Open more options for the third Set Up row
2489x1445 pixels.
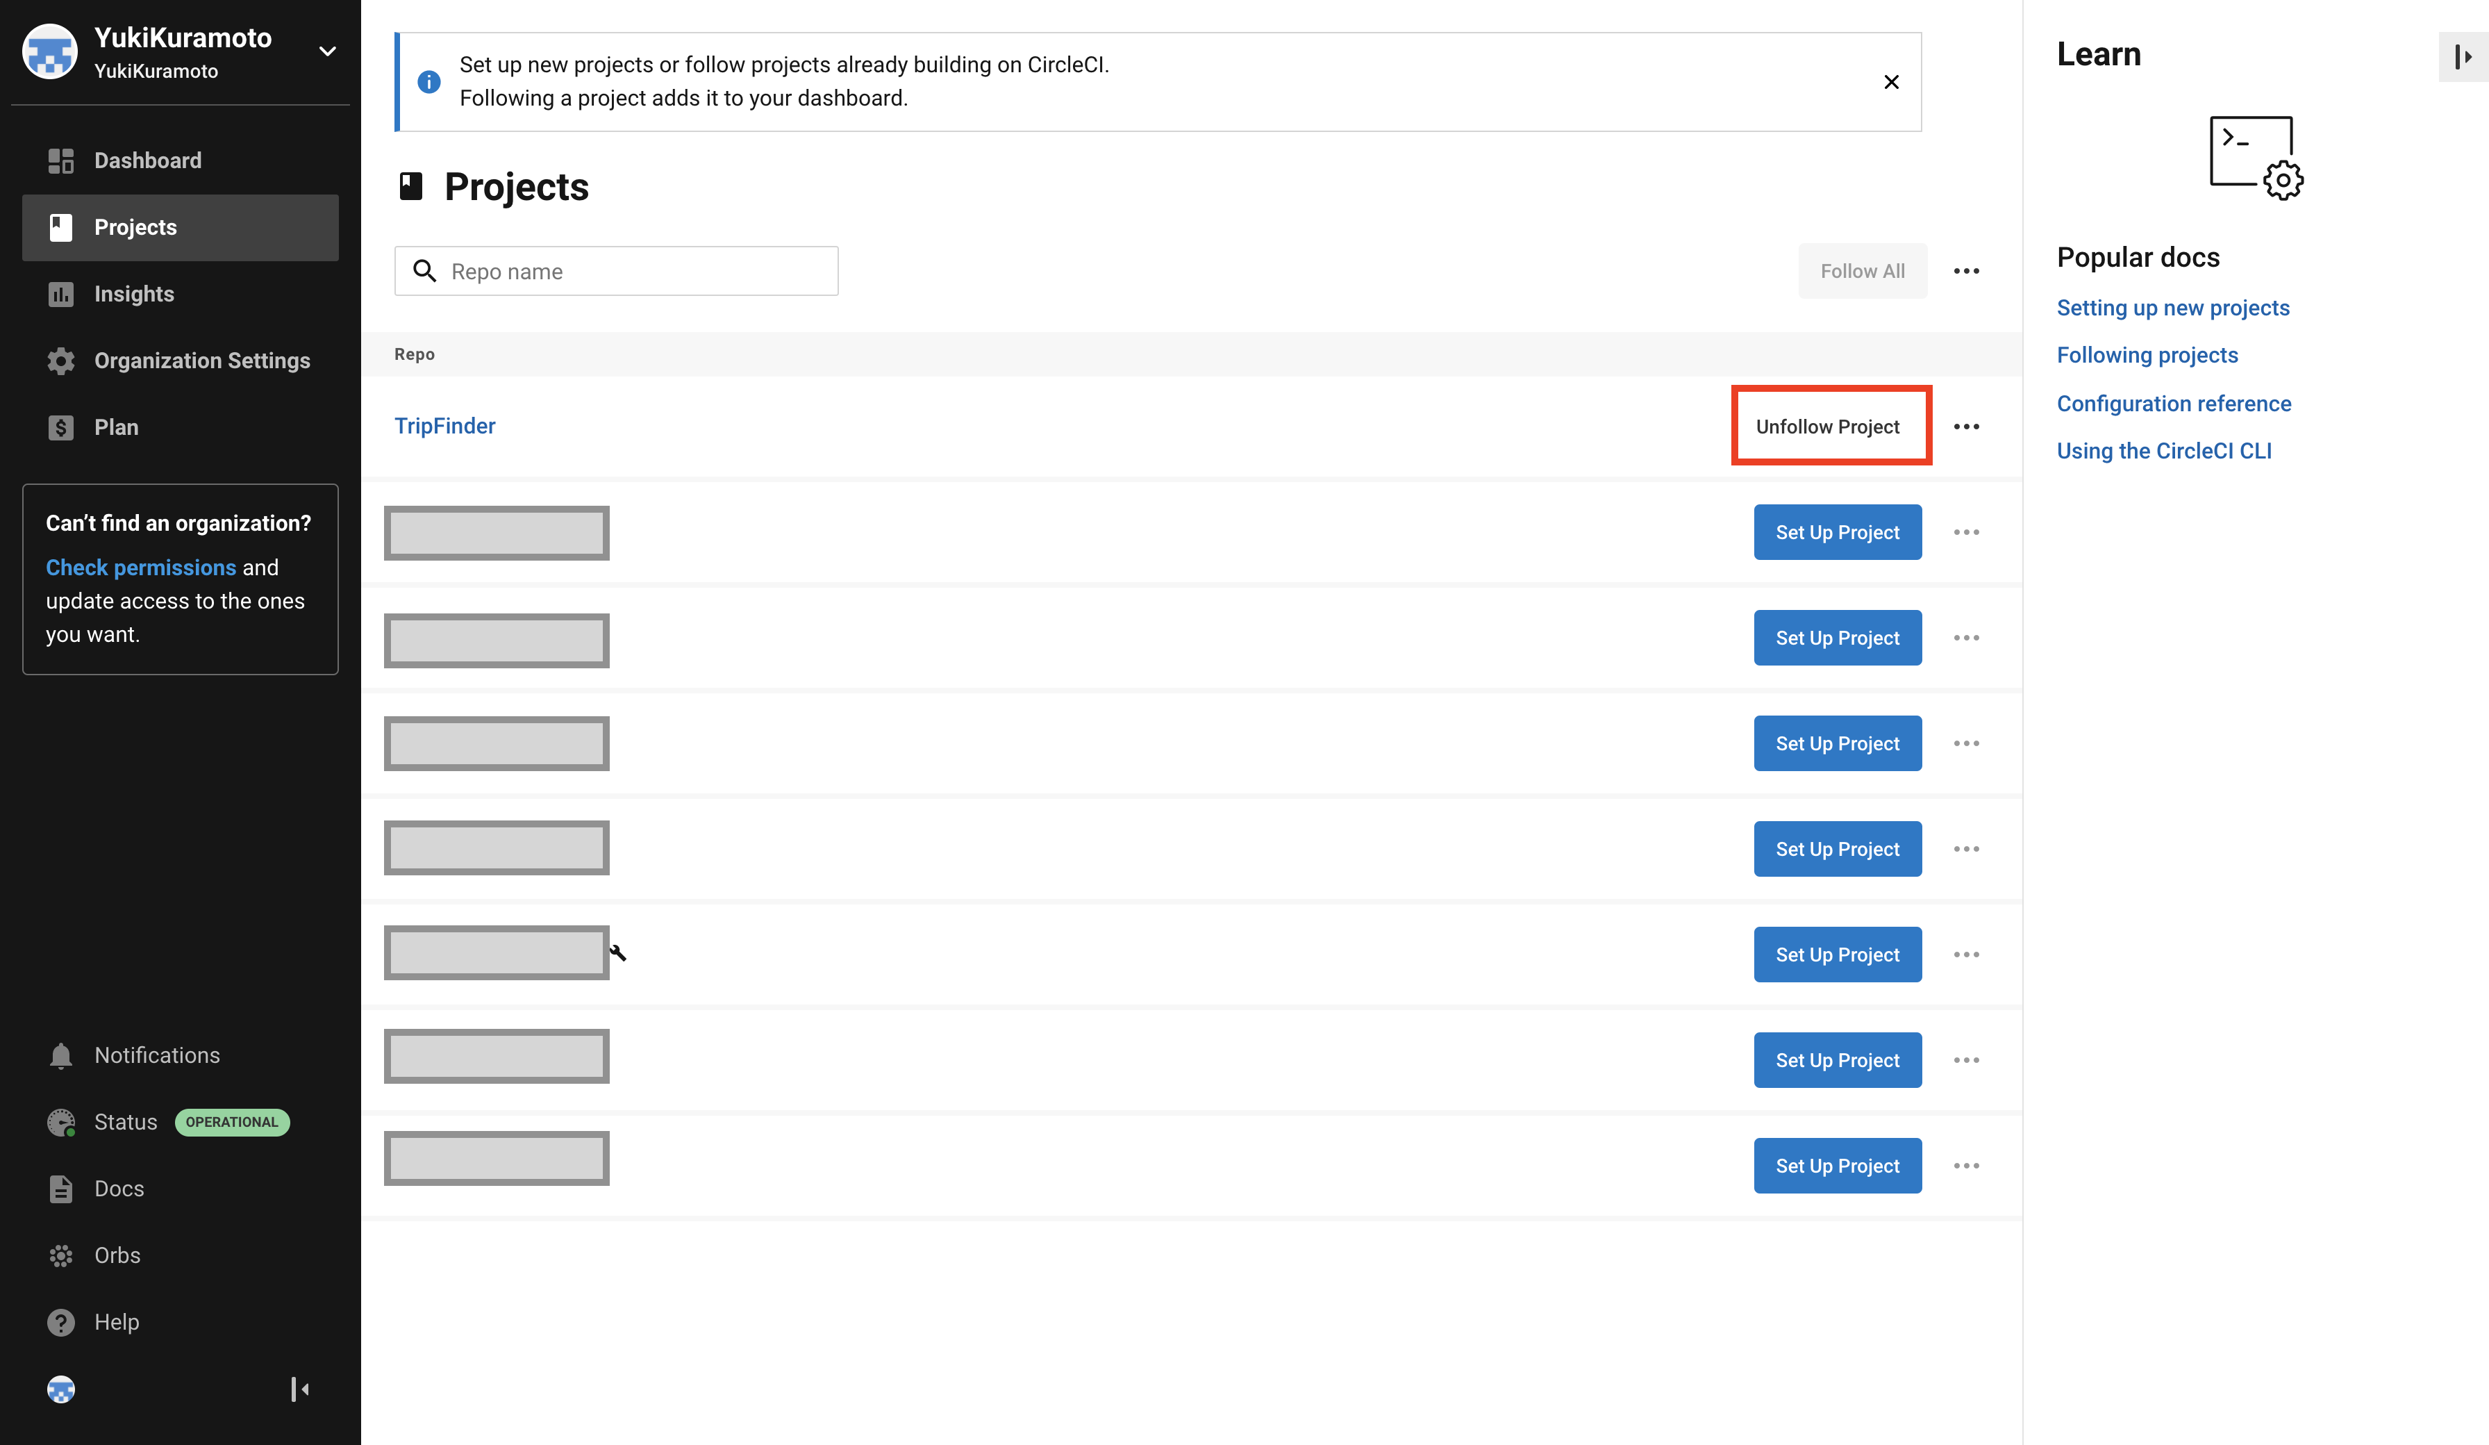1965,743
